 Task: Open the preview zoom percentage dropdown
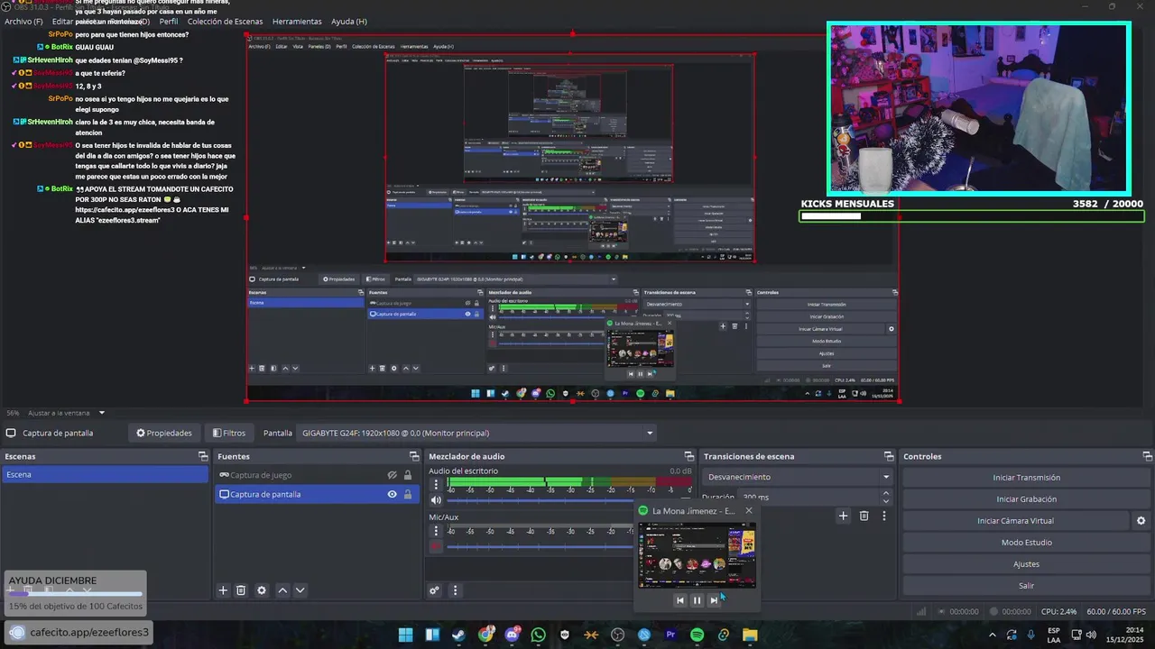click(x=13, y=413)
